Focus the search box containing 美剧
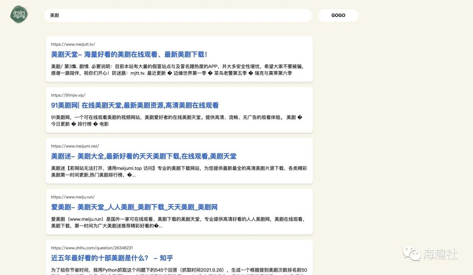The height and width of the screenshot is (275, 473). (x=178, y=15)
